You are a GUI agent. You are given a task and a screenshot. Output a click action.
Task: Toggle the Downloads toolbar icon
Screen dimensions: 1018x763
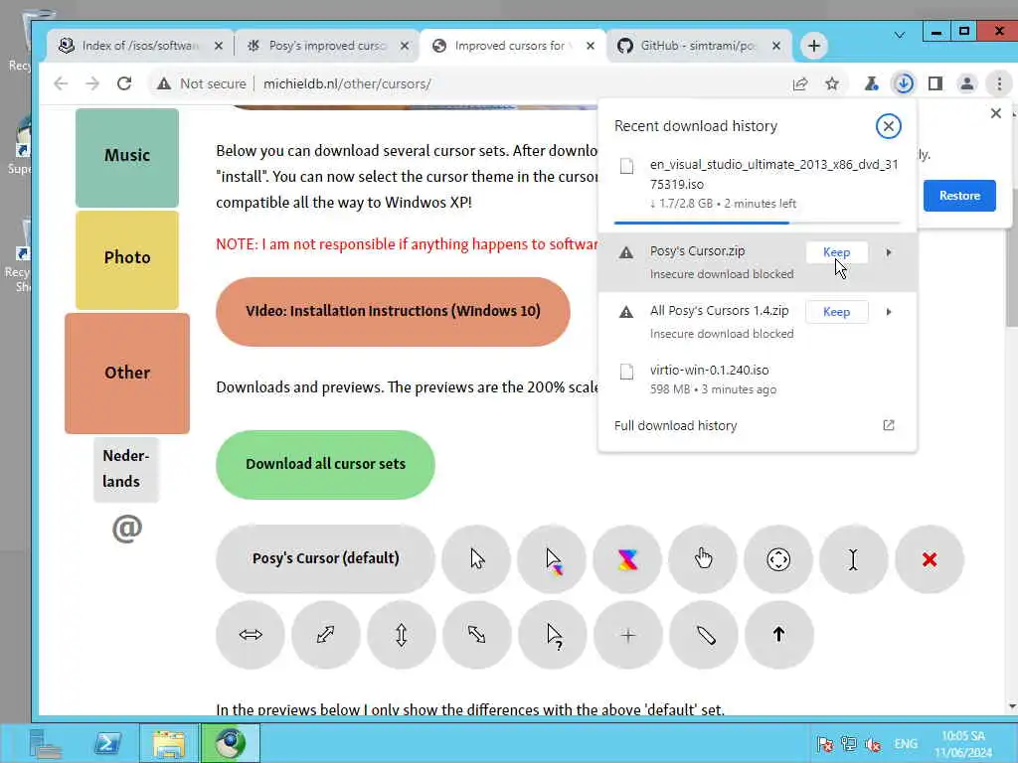904,83
